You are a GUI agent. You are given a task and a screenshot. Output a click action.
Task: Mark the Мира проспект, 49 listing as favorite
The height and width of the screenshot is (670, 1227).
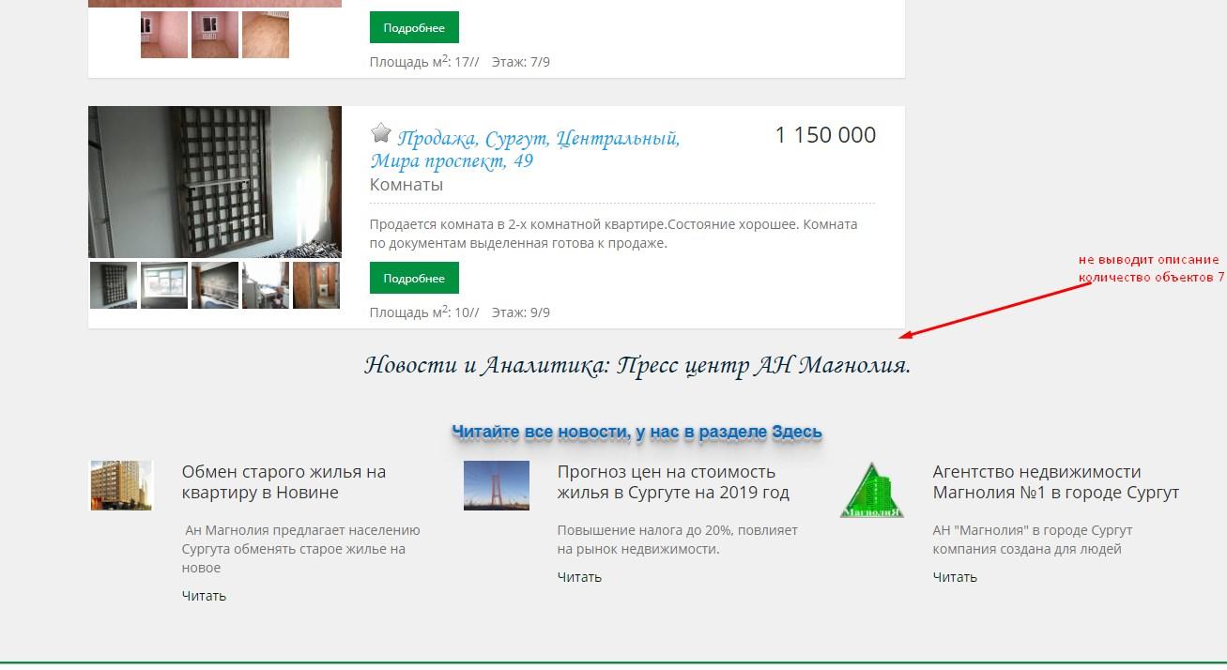(x=380, y=132)
